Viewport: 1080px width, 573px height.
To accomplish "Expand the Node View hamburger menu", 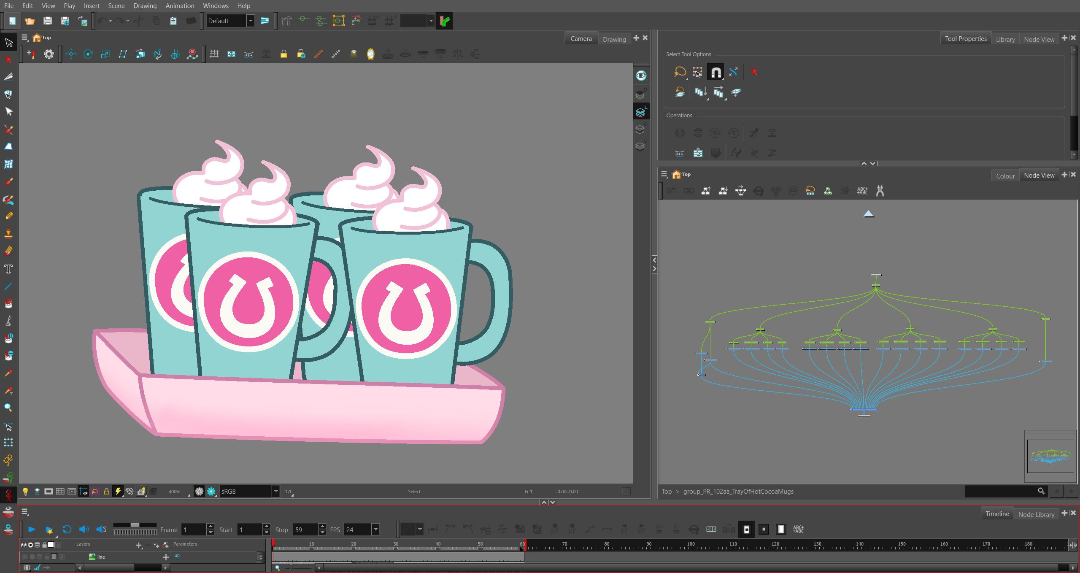I will click(664, 174).
